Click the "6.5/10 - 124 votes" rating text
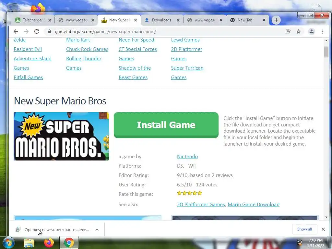 click(197, 184)
